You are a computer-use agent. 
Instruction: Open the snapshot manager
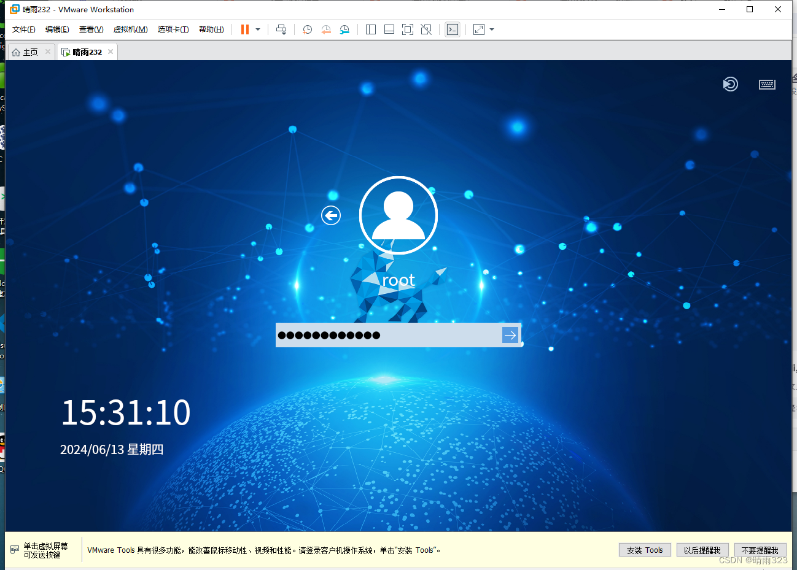344,29
